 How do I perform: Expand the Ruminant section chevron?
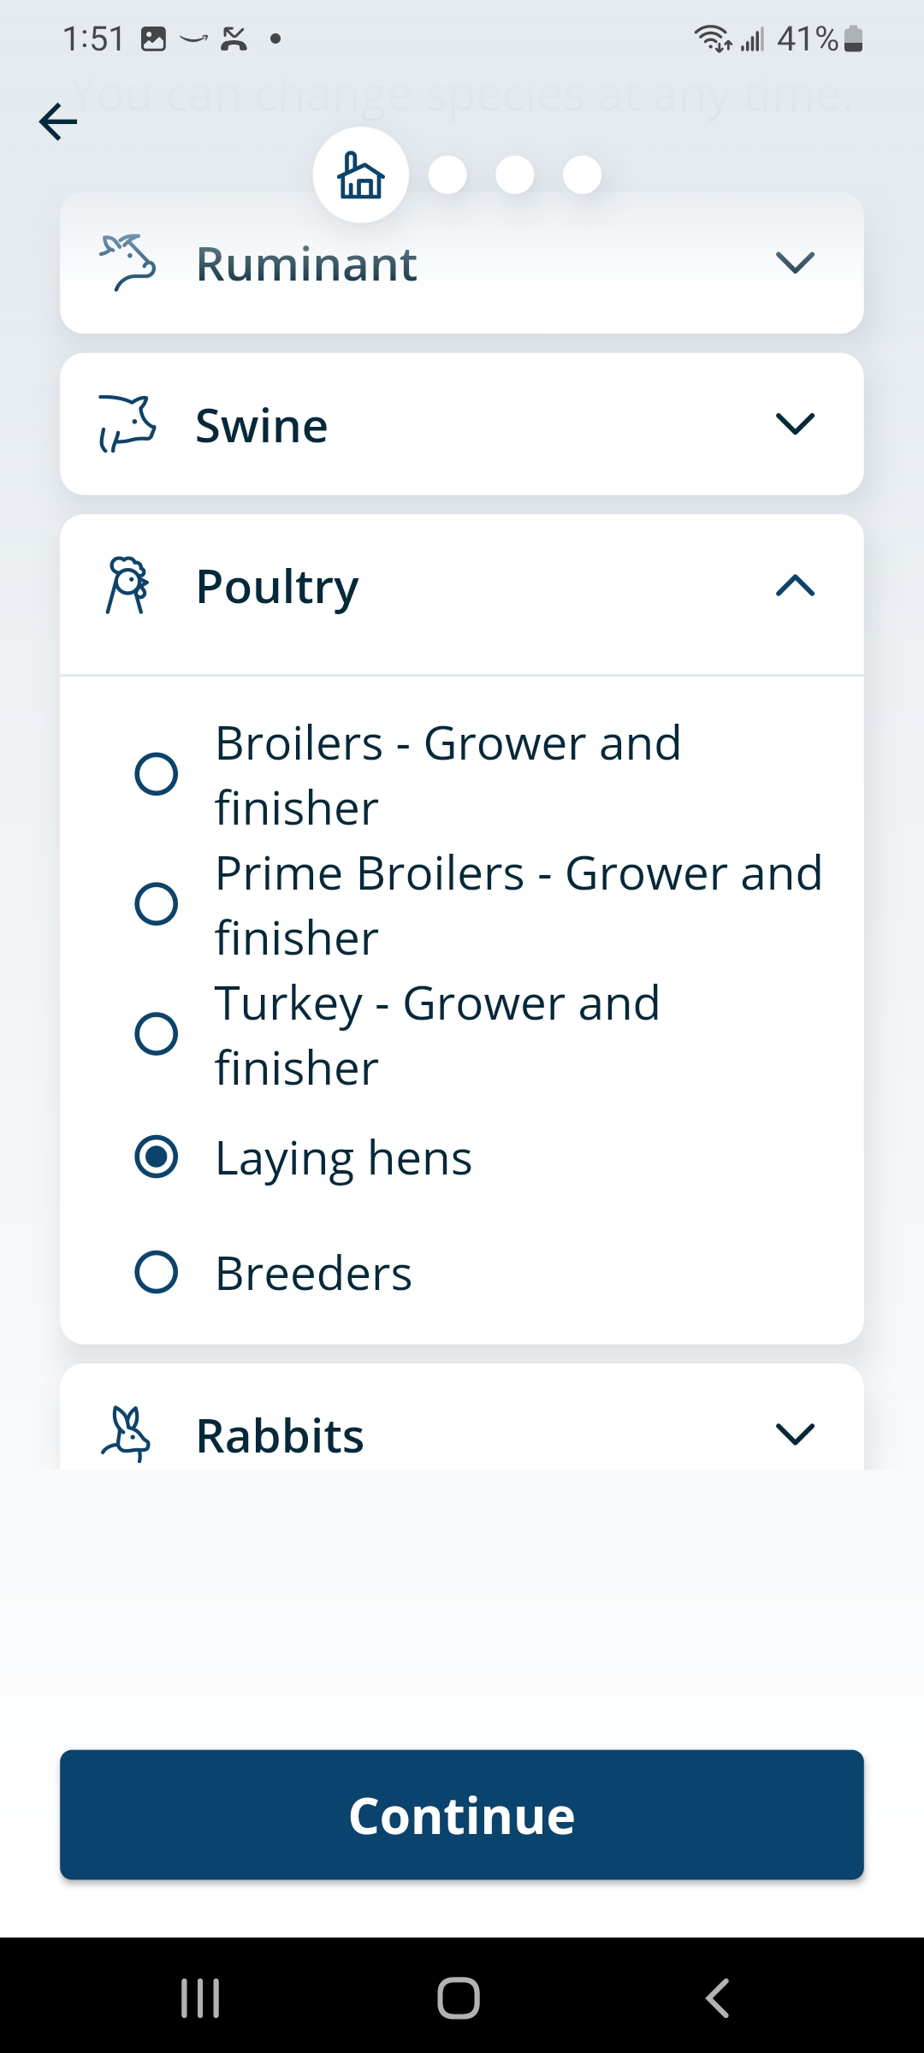tap(795, 263)
